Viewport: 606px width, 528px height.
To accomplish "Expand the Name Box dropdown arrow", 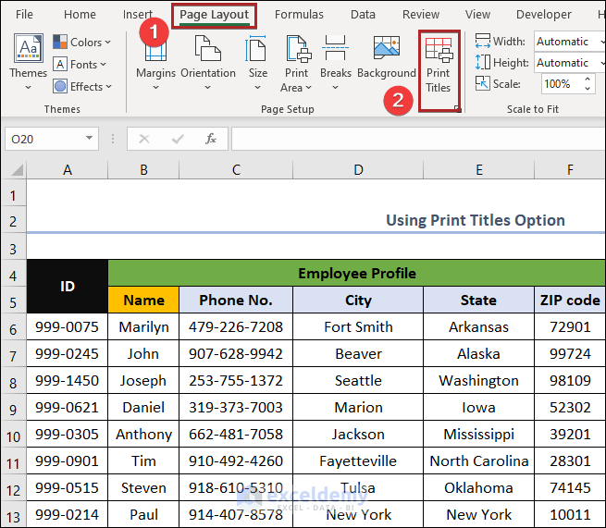I will (89, 139).
